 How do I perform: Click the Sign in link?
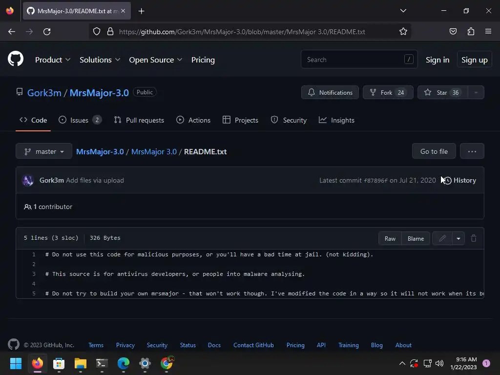[x=437, y=60]
